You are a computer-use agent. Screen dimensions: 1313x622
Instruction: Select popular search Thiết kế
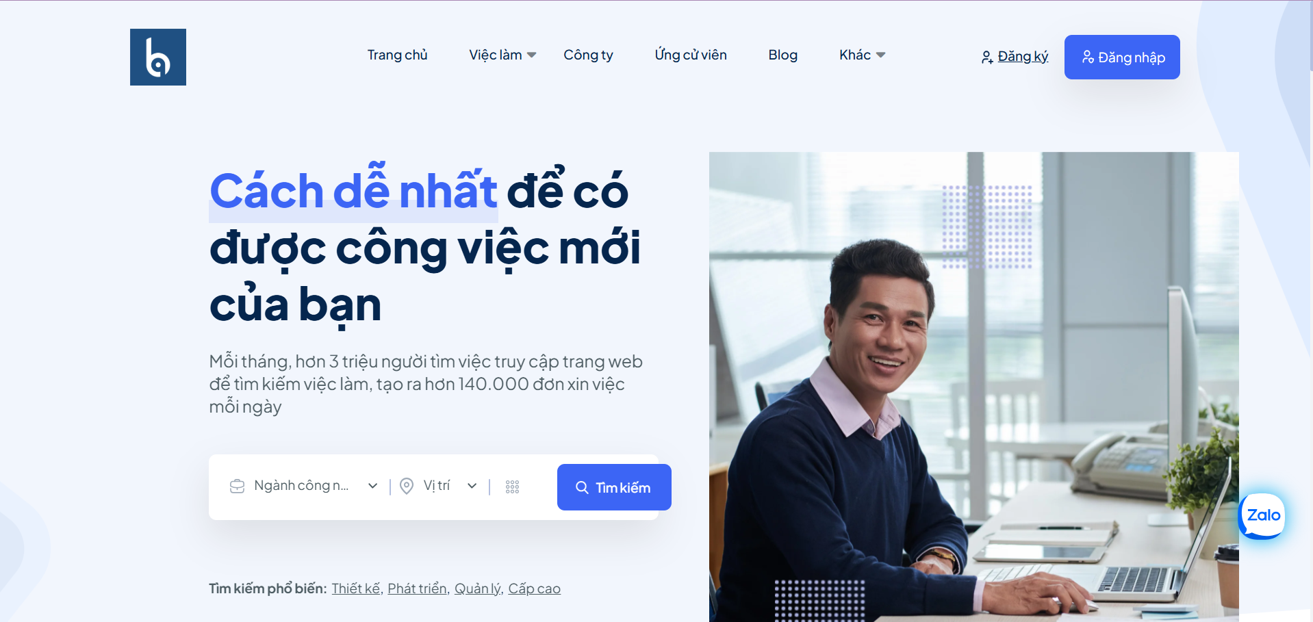[356, 588]
